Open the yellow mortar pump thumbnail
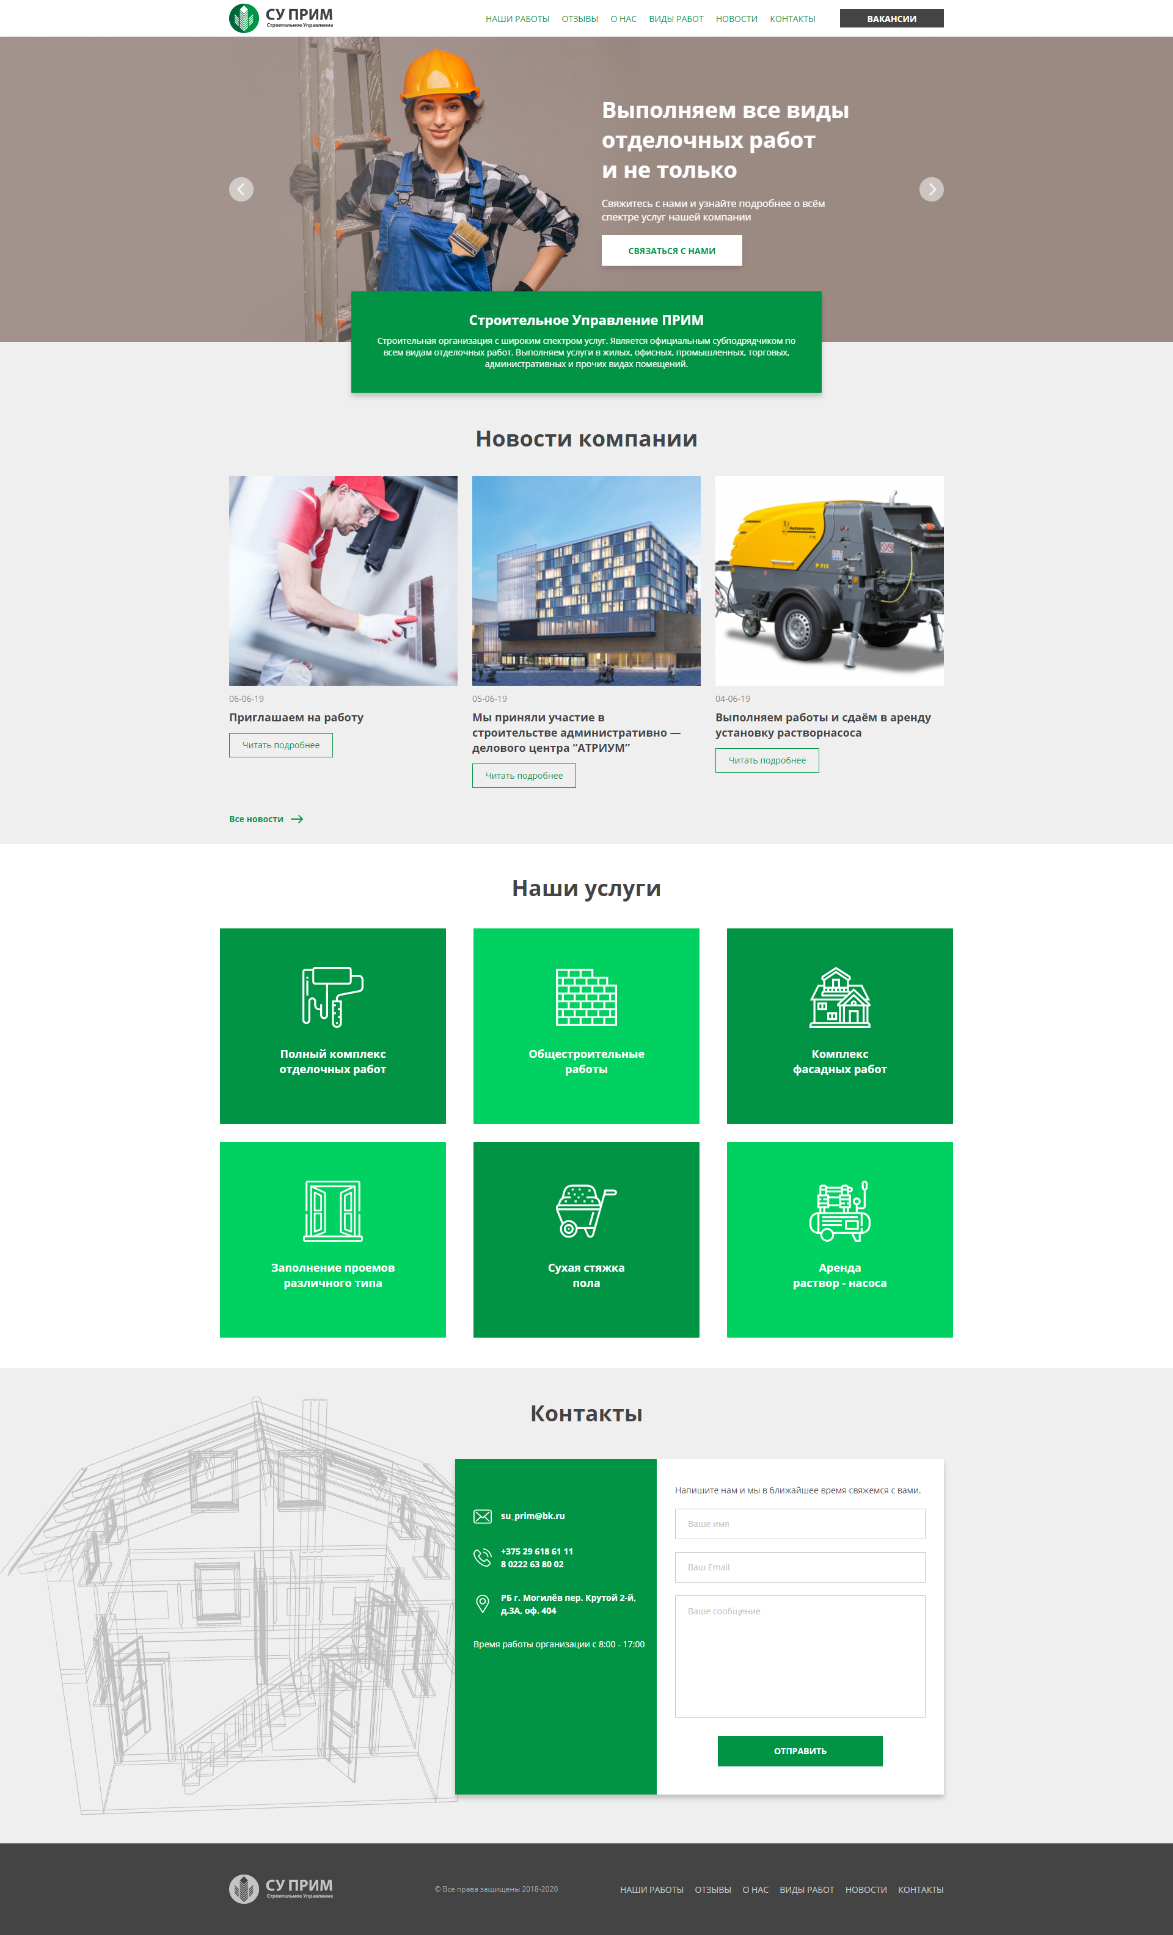This screenshot has height=1935, width=1173. [x=830, y=580]
